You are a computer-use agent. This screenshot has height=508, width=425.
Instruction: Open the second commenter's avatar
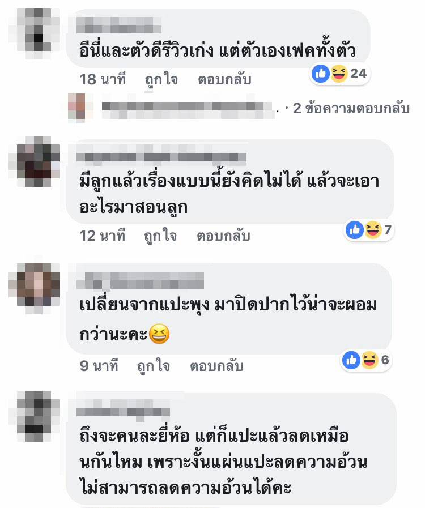click(35, 161)
